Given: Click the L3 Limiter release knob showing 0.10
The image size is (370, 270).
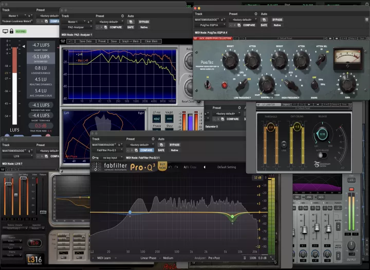Looking at the screenshot, I should pyautogui.click(x=322, y=134).
